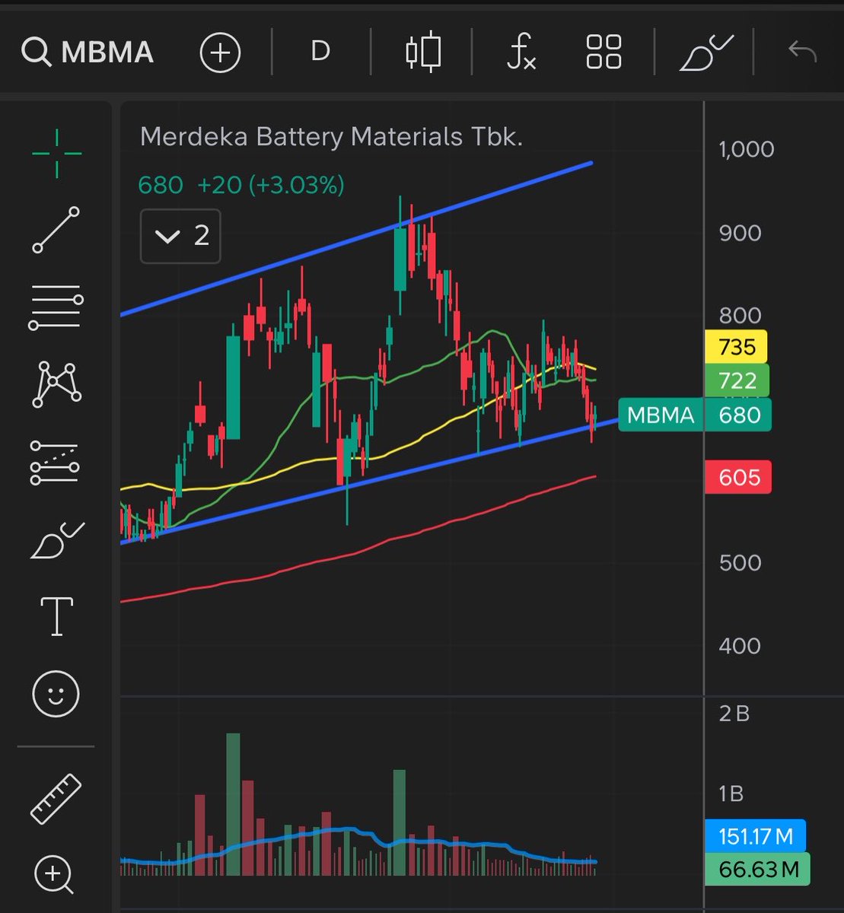Activate the magnifier zoom-in tool

54,873
